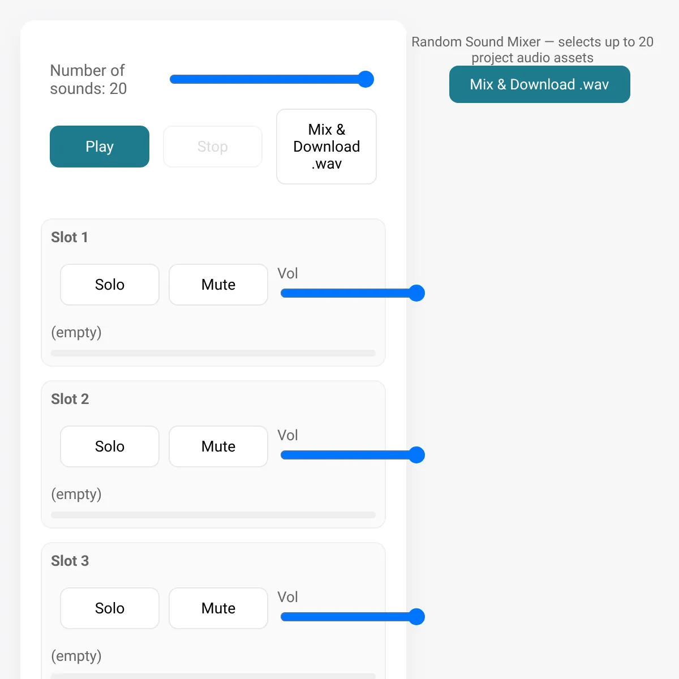Click the Slot 1 heading text
The image size is (679, 679).
coord(70,237)
